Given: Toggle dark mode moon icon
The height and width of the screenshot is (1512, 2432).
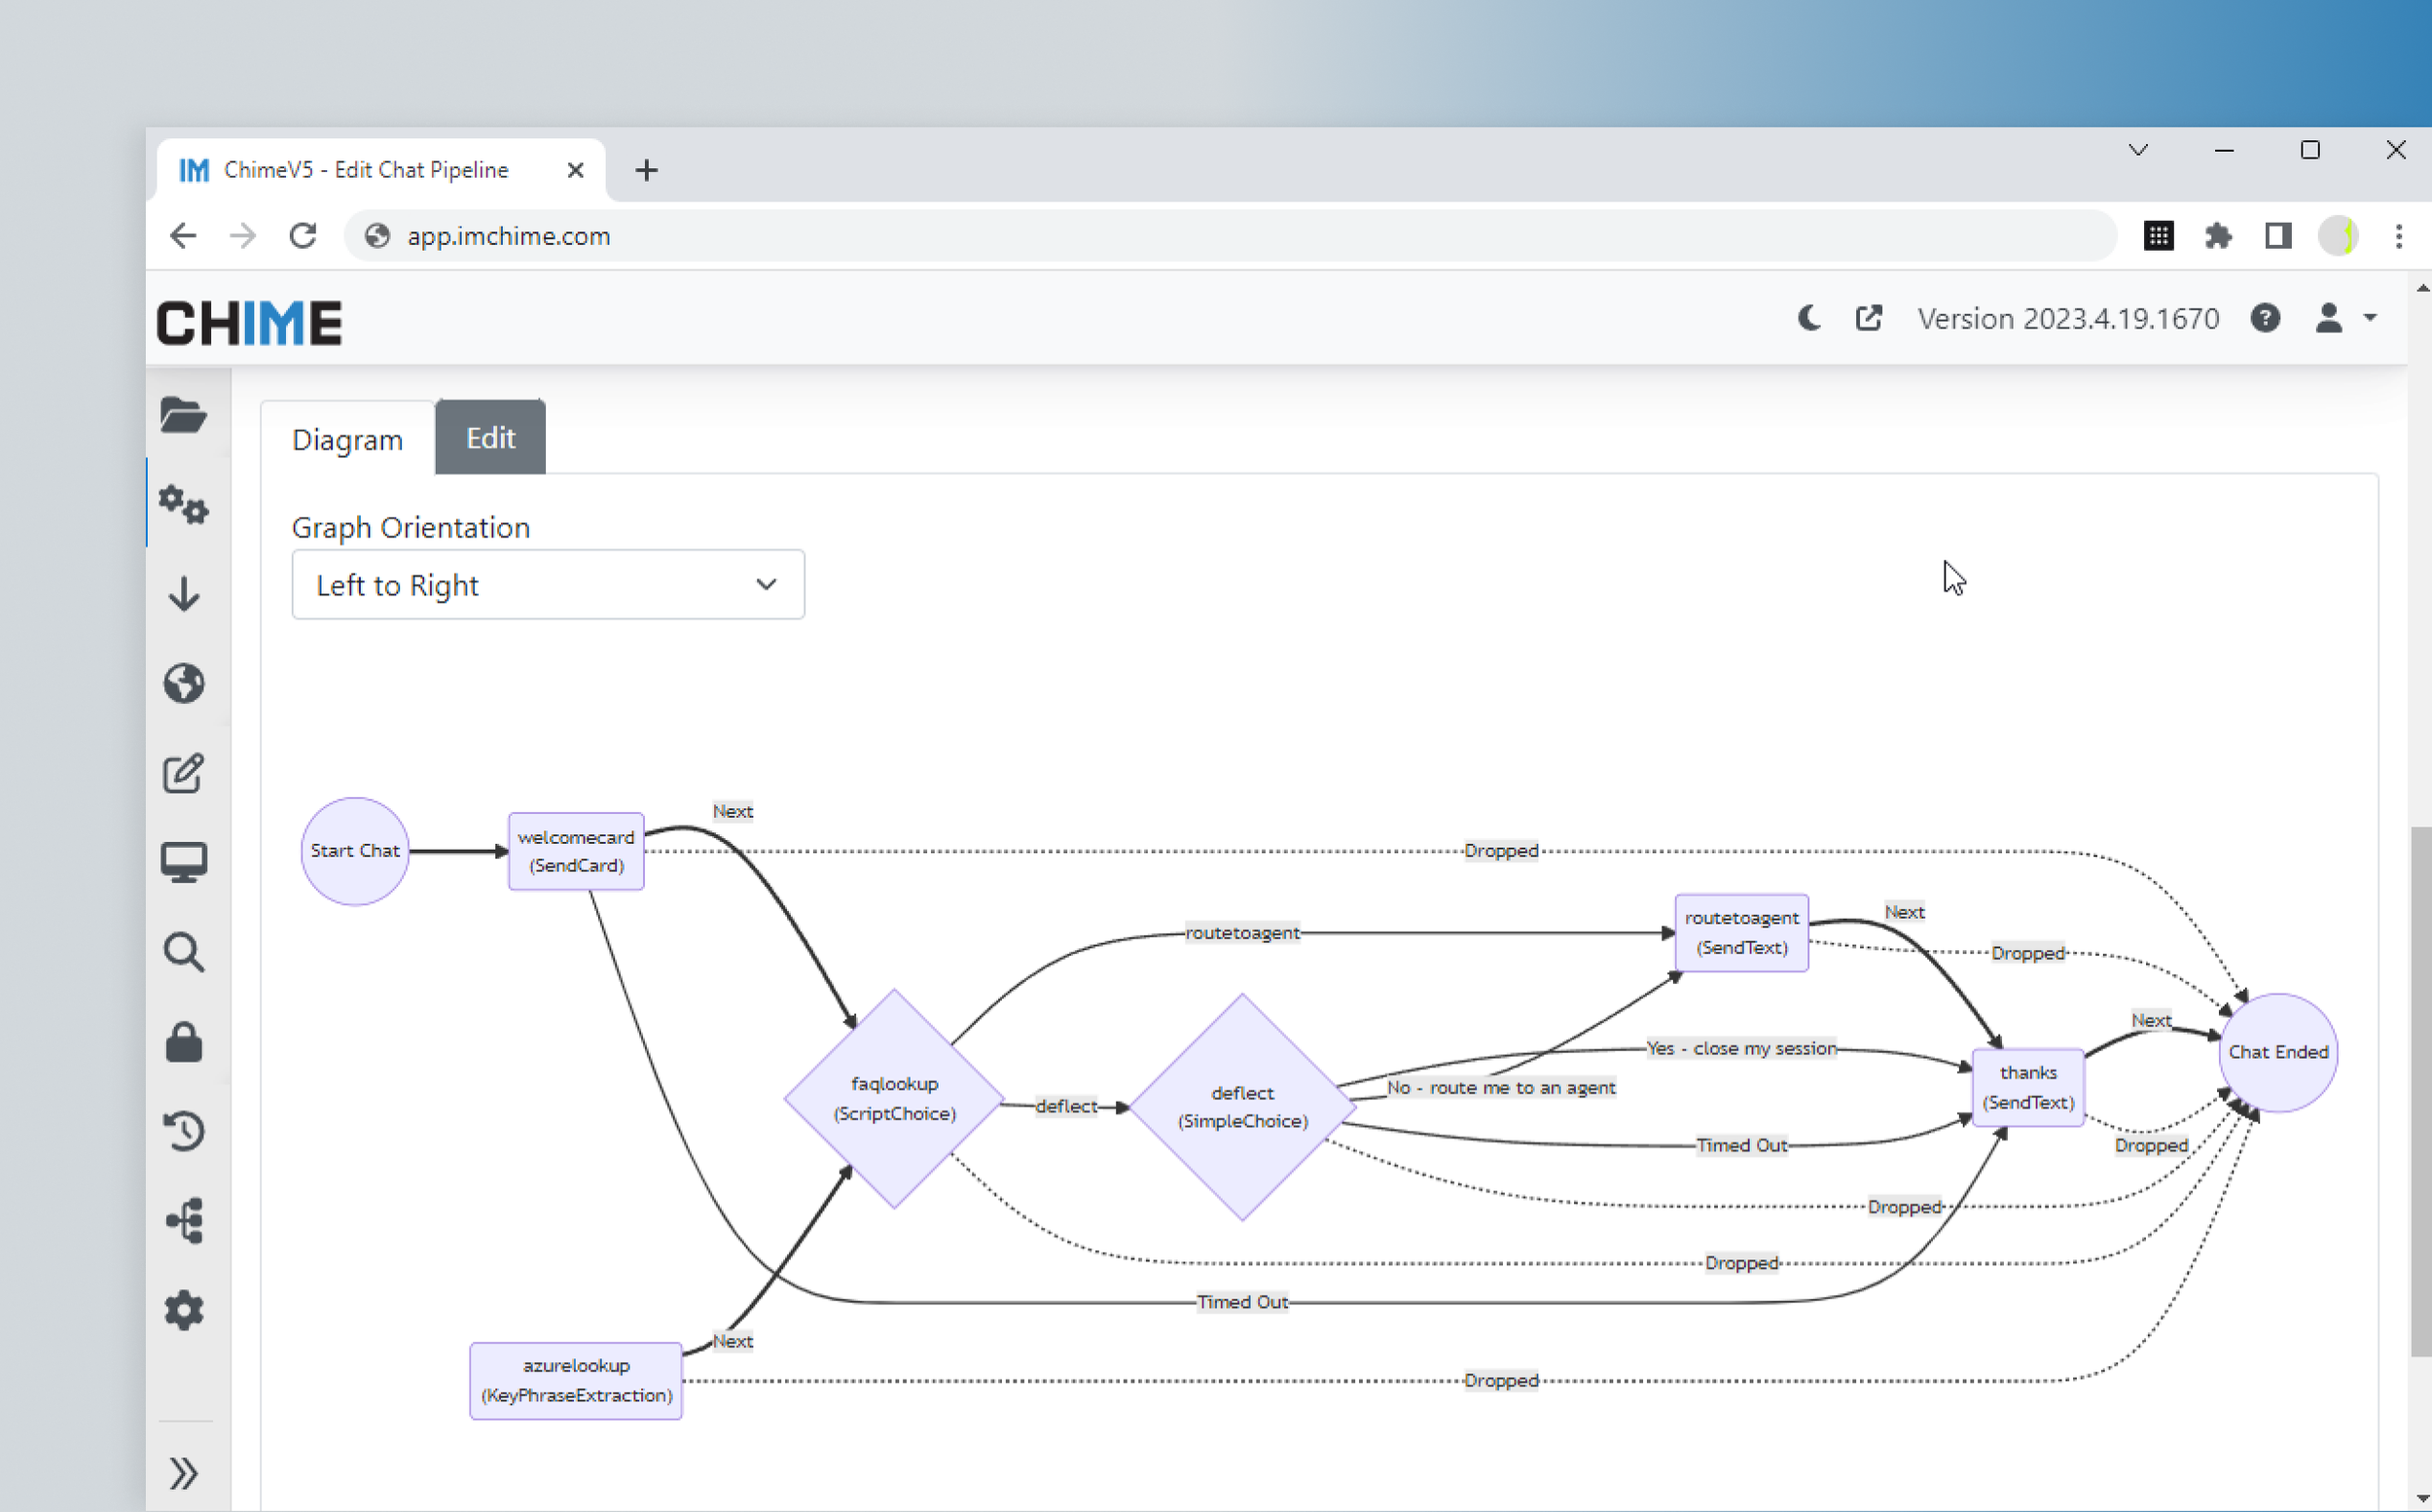Looking at the screenshot, I should [x=1808, y=319].
